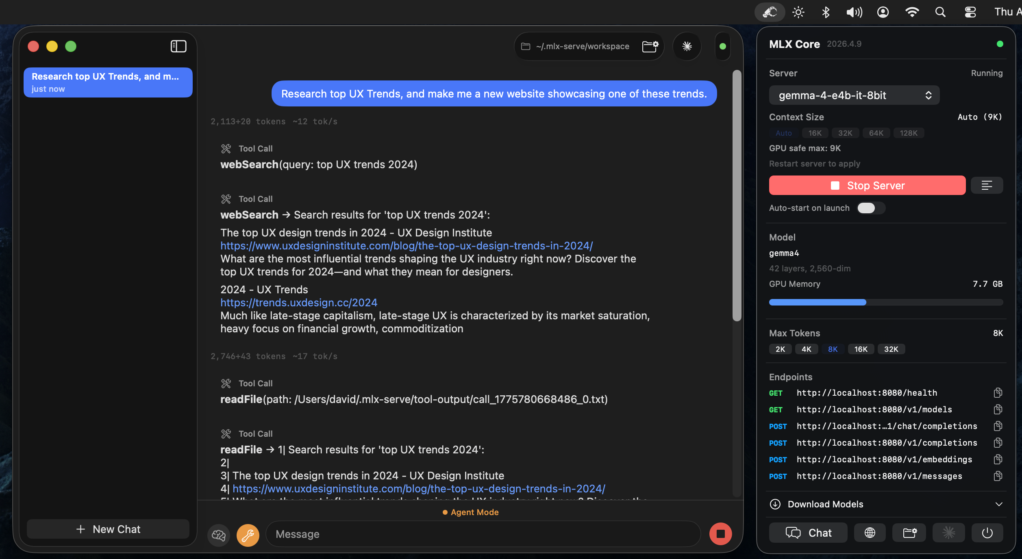Click the globe icon in bottom bar
This screenshot has height=559, width=1022.
click(870, 533)
